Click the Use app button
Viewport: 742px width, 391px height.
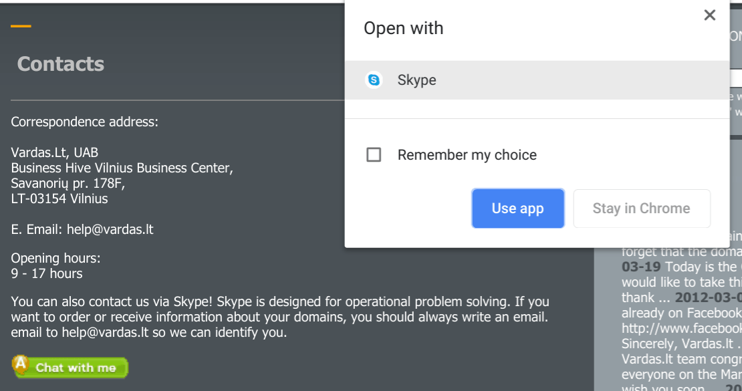[517, 209]
